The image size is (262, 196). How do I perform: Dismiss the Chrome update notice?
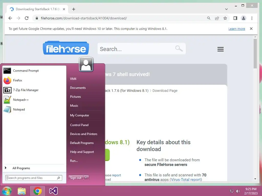251,29
